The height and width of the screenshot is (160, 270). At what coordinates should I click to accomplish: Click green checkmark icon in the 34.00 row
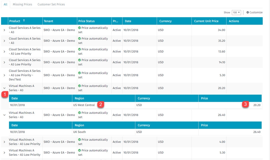[x=80, y=28]
